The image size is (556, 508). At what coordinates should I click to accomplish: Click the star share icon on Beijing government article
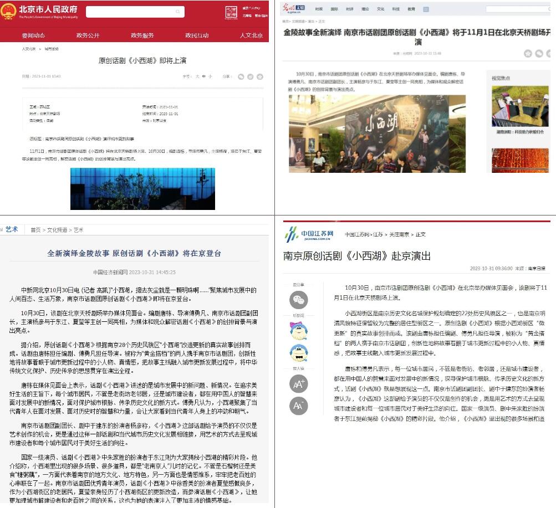pyautogui.click(x=260, y=76)
